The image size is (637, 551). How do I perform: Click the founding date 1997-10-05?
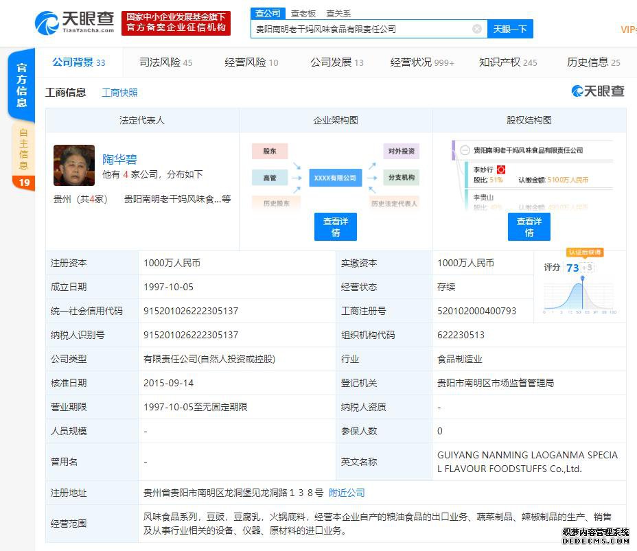tap(168, 287)
